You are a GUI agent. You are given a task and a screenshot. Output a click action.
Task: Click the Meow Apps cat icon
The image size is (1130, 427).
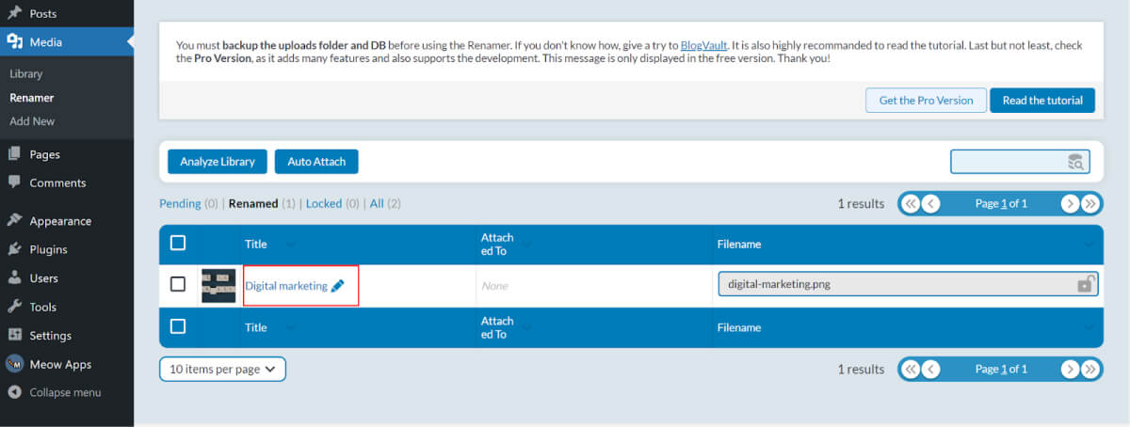[x=14, y=364]
